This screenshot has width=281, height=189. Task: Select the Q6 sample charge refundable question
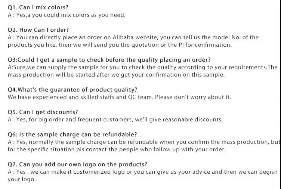point(72,134)
